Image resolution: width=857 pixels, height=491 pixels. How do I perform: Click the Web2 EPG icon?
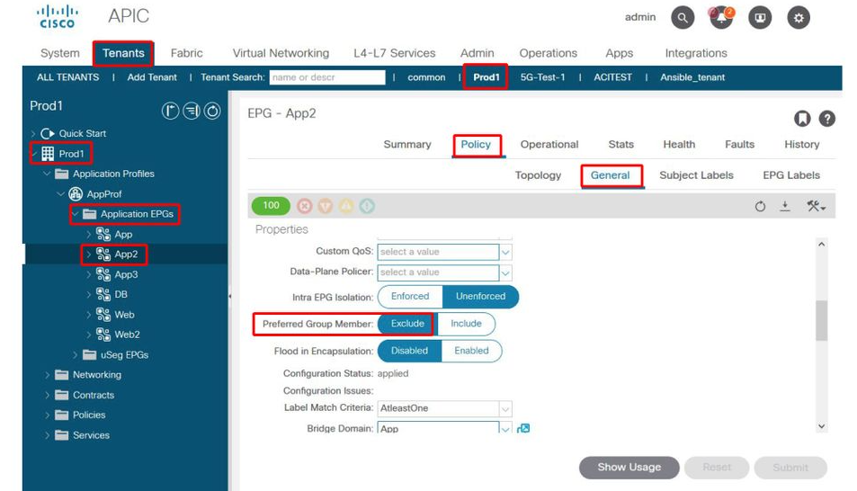click(103, 334)
